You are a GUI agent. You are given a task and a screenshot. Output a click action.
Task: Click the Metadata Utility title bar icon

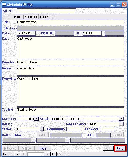(4, 4)
